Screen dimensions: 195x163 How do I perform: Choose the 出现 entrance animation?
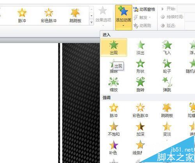click(114, 47)
